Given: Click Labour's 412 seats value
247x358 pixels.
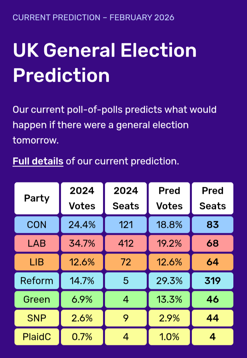Looking at the screenshot, I should [126, 243].
